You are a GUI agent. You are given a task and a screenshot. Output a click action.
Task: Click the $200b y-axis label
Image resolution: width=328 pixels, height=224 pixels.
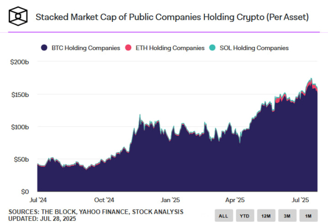coord(20,62)
